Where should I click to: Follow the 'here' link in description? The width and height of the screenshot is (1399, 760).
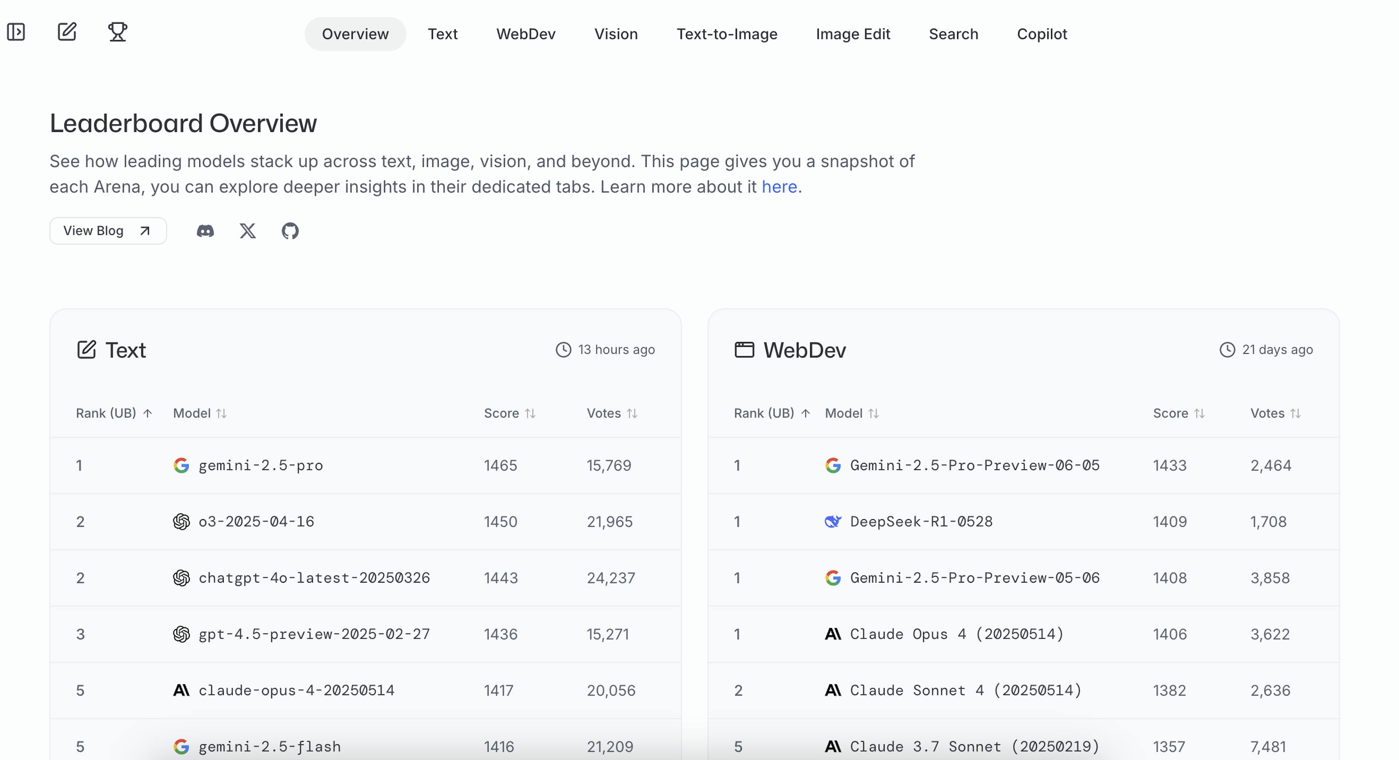click(779, 187)
